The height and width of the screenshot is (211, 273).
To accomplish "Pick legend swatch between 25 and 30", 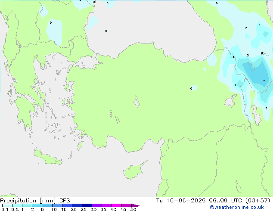I will [87, 205].
